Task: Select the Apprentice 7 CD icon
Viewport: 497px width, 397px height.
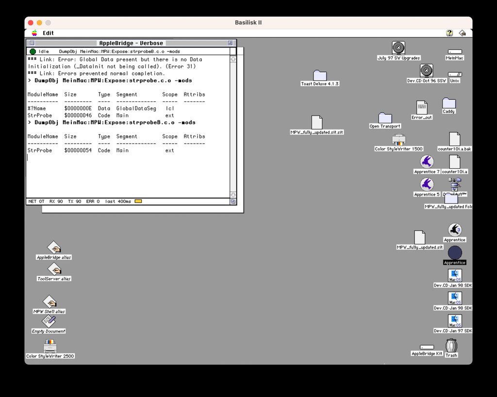Action: pos(427,162)
